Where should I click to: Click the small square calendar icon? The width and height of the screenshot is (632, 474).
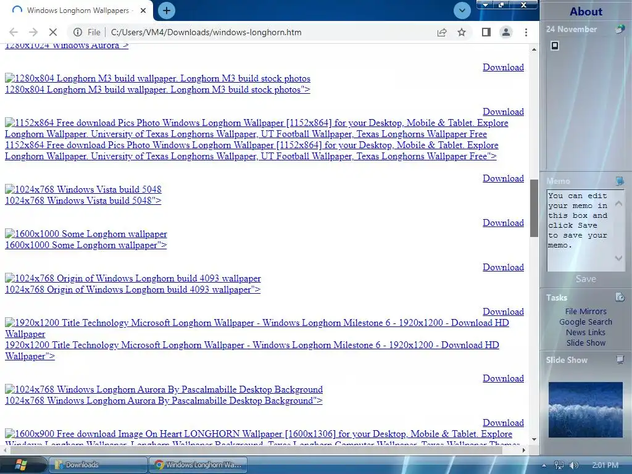click(x=555, y=46)
